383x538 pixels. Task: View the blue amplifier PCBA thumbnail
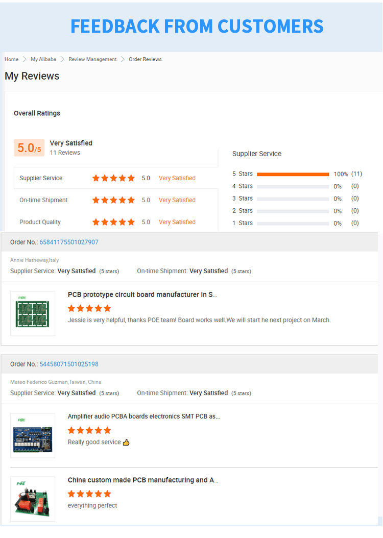[33, 435]
